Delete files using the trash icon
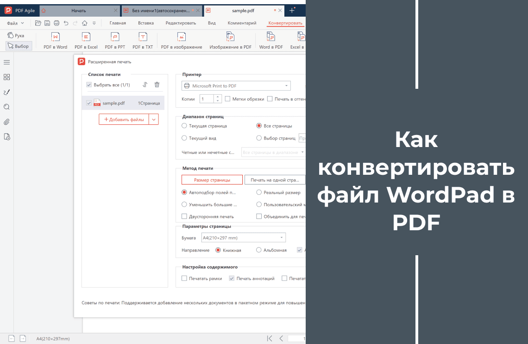528x344 pixels. tap(158, 84)
